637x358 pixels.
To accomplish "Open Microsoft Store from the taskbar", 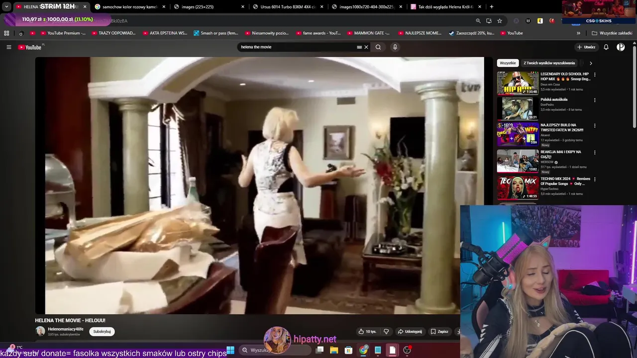I will pyautogui.click(x=349, y=350).
